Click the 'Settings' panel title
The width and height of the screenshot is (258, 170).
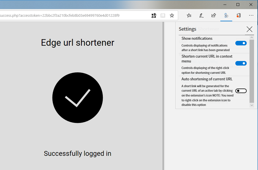click(x=187, y=29)
